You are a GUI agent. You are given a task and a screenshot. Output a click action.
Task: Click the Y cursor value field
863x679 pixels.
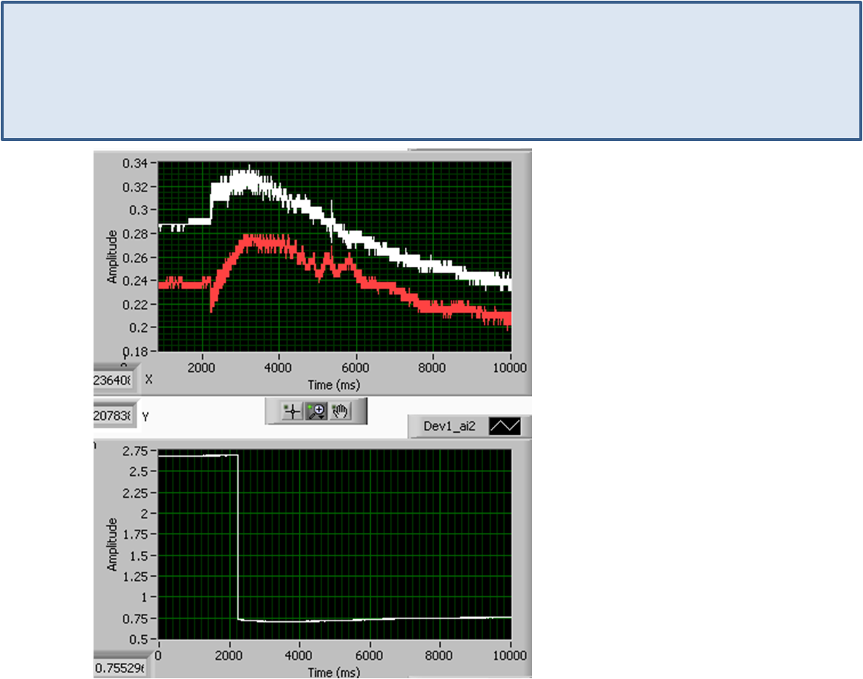[x=115, y=416]
